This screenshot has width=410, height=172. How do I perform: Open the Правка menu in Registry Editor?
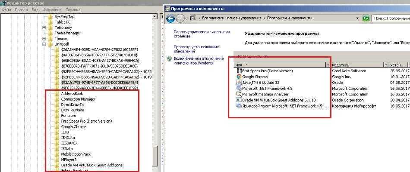click(21, 9)
